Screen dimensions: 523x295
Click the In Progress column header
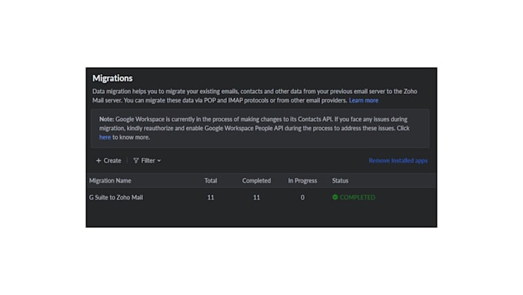coord(302,181)
